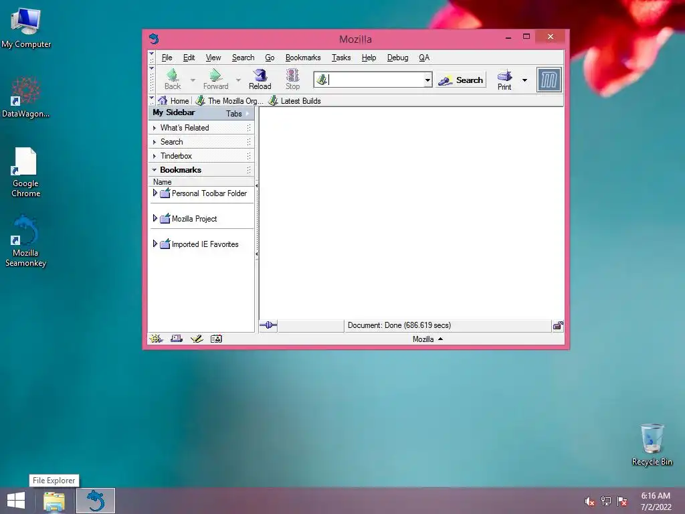Click the Search button beside URL bar
Screen dimensions: 685x514
(x=461, y=80)
